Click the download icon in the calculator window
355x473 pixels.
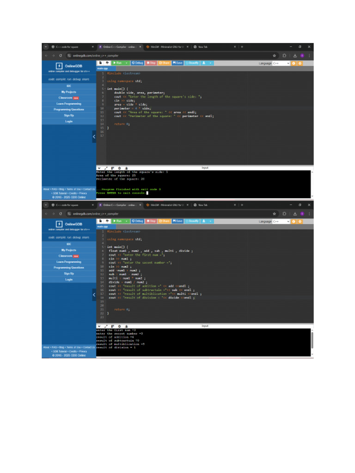204,221
